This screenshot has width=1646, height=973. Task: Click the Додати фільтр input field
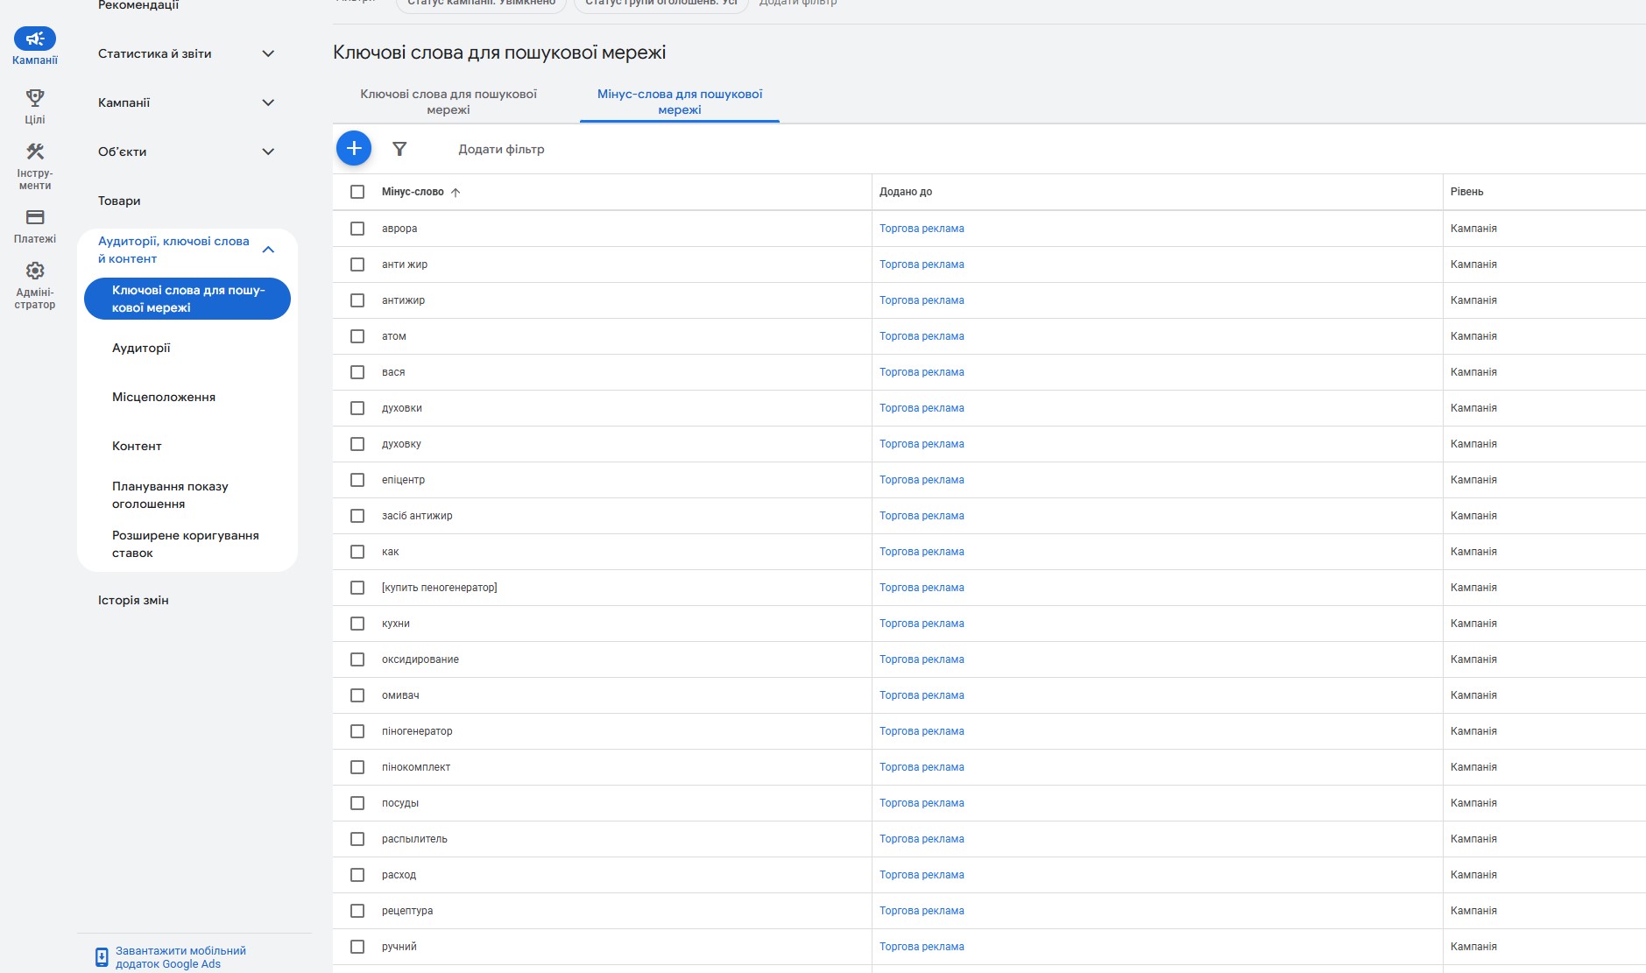[501, 150]
